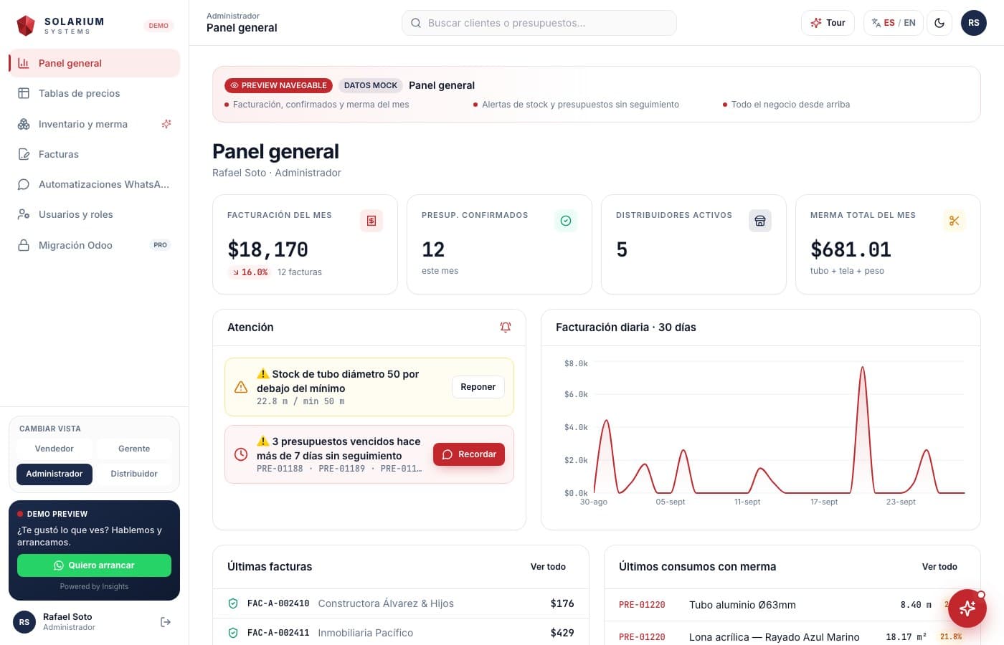The width and height of the screenshot is (1004, 645).
Task: Open Automatizaciones WhatsApp menu item
Action: click(x=94, y=184)
